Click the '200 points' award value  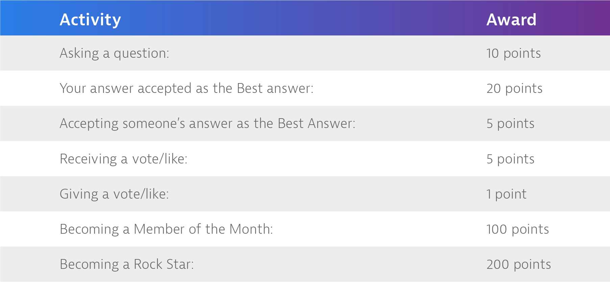click(519, 264)
